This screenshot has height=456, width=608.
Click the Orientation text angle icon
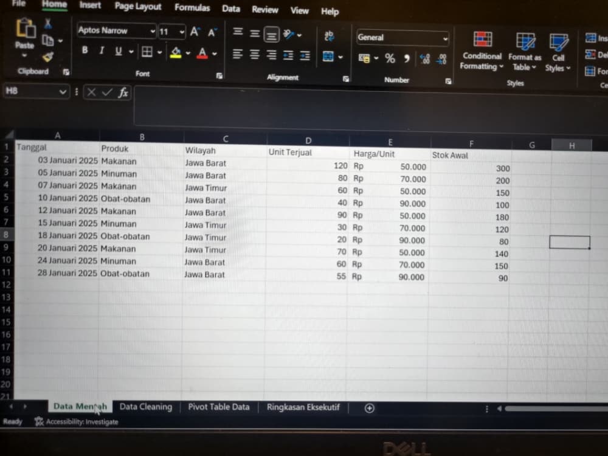pyautogui.click(x=289, y=35)
